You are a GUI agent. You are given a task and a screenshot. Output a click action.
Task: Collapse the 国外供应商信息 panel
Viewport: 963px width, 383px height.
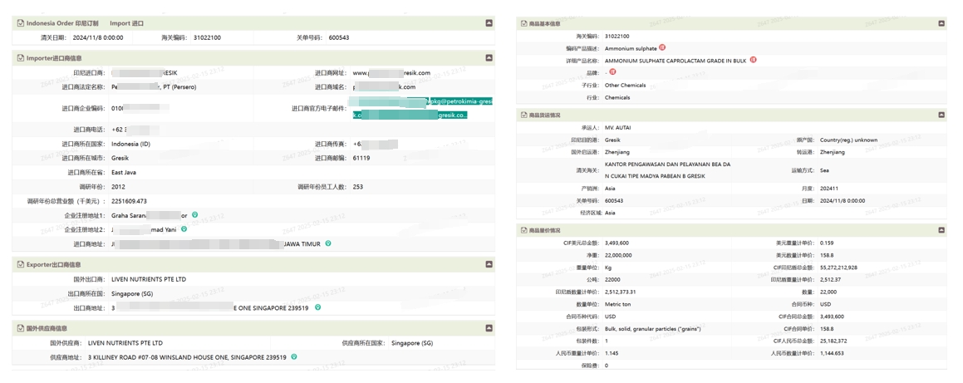coord(489,328)
